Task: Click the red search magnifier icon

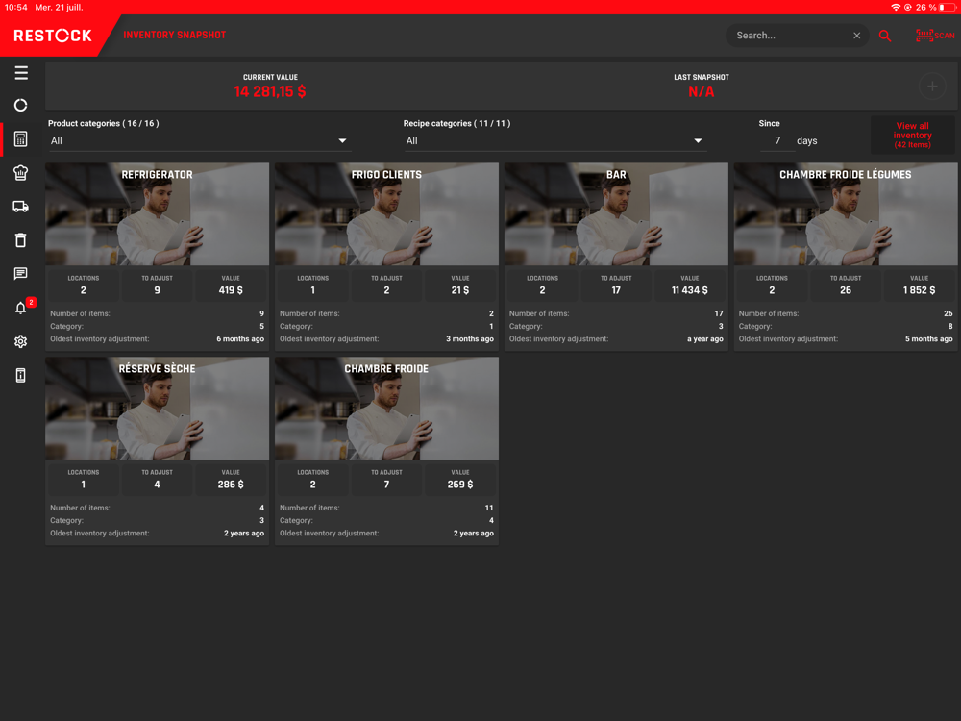Action: click(x=885, y=36)
